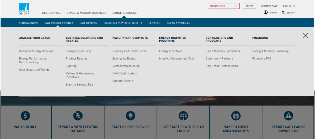Open Savings by Industry link
Viewport: 315px width, 139px height.
pos(78,51)
